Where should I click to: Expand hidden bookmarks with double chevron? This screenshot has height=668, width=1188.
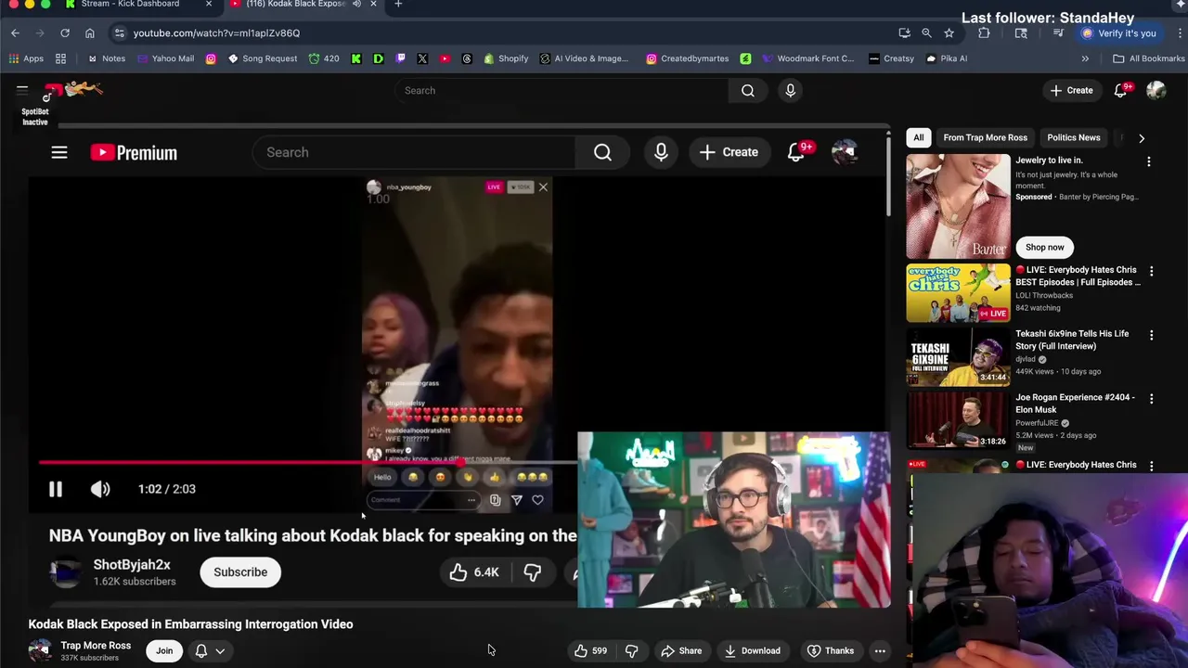(1085, 58)
